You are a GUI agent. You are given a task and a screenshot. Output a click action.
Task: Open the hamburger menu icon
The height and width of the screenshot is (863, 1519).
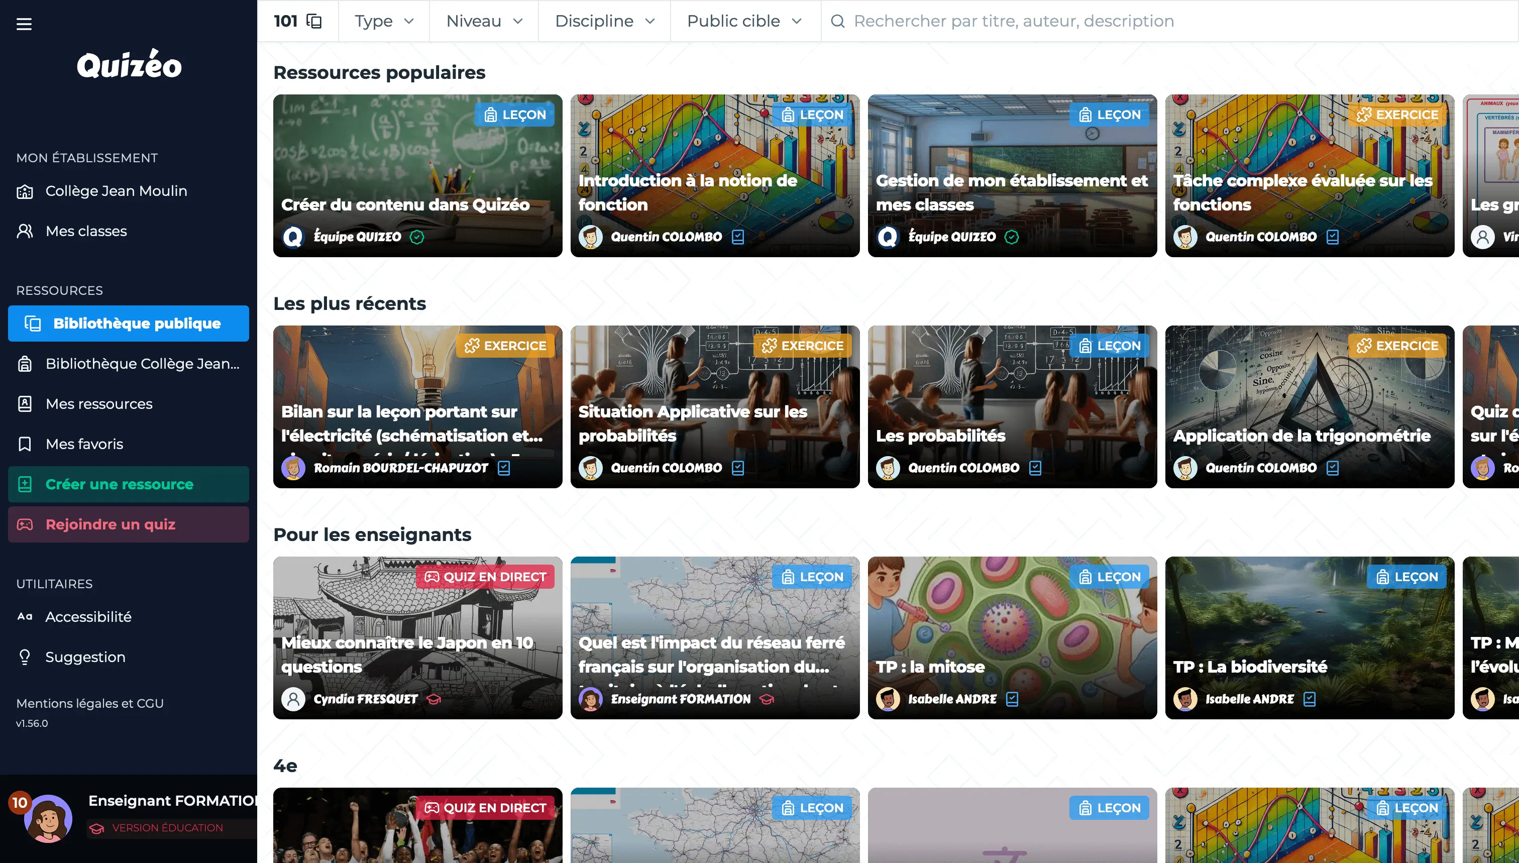24,24
